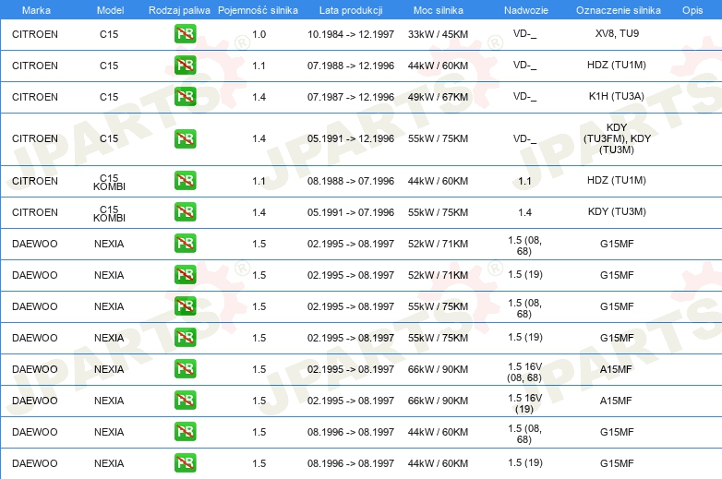Click petrol icon in Nexia 1.5 16V (19) row

(185, 401)
